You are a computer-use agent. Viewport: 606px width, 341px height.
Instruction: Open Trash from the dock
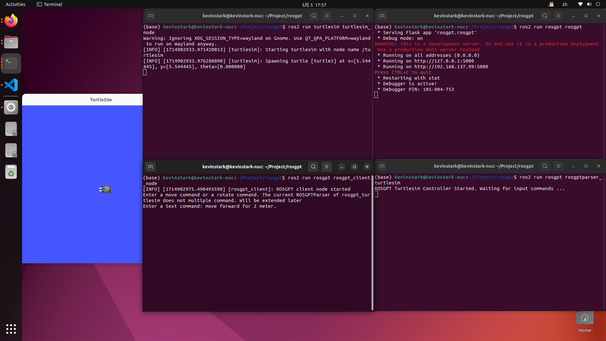(x=11, y=172)
